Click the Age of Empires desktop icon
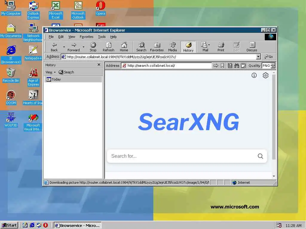This screenshot has width=306, height=229. [33, 77]
